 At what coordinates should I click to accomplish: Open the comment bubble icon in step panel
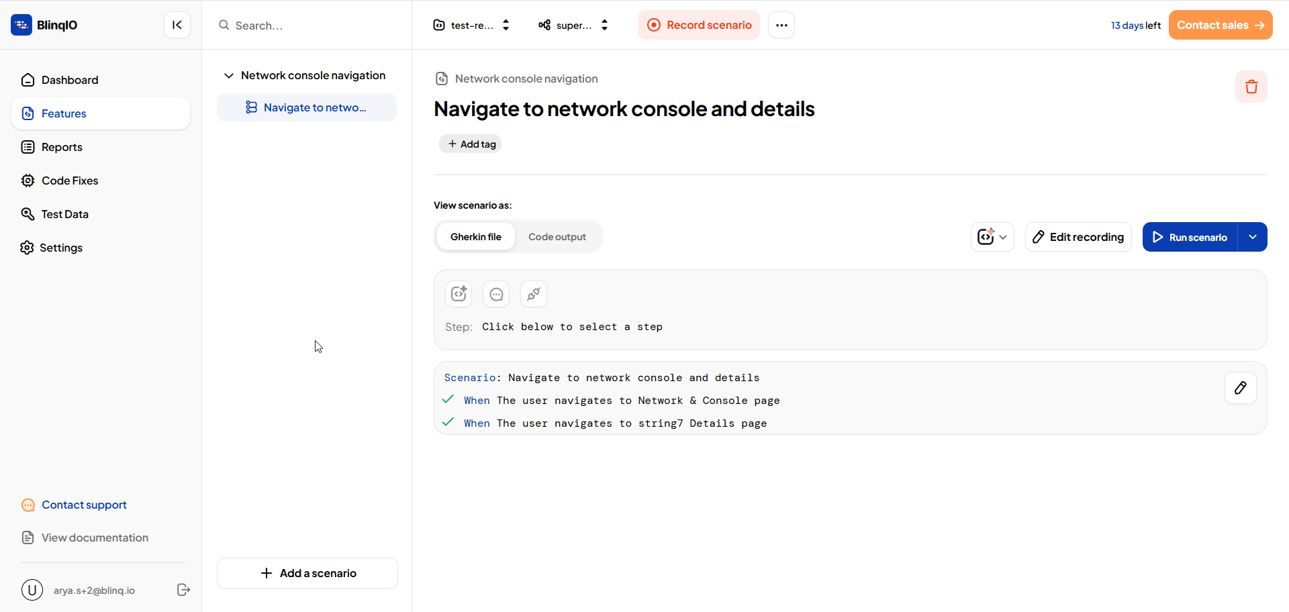click(x=496, y=294)
